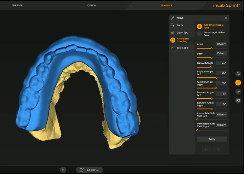Click the Sagittal Angle Right value field

coord(221,83)
